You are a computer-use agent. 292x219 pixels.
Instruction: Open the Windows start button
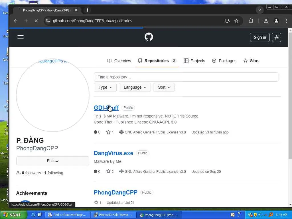click(13, 215)
